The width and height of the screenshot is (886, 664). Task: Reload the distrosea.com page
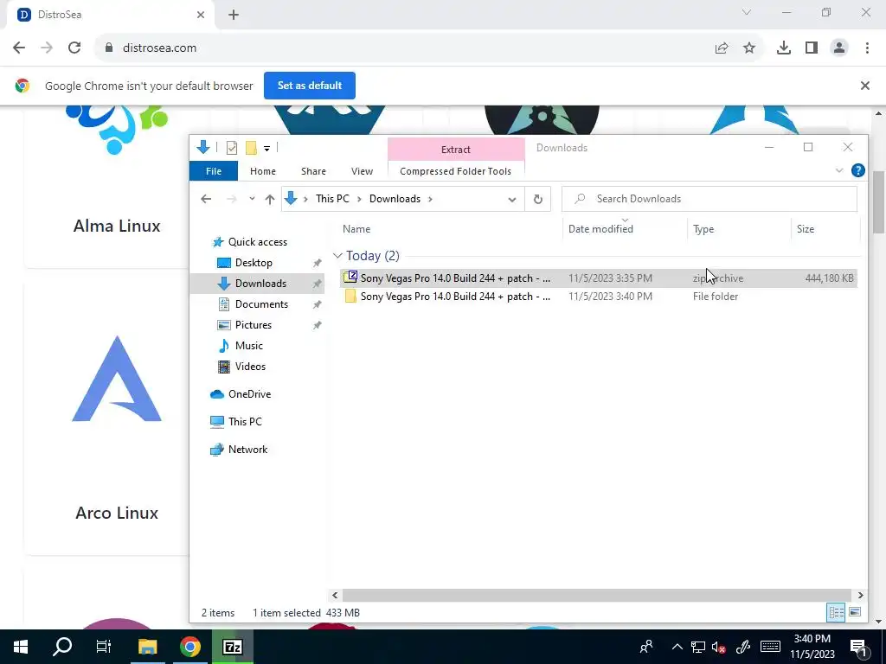click(x=74, y=48)
